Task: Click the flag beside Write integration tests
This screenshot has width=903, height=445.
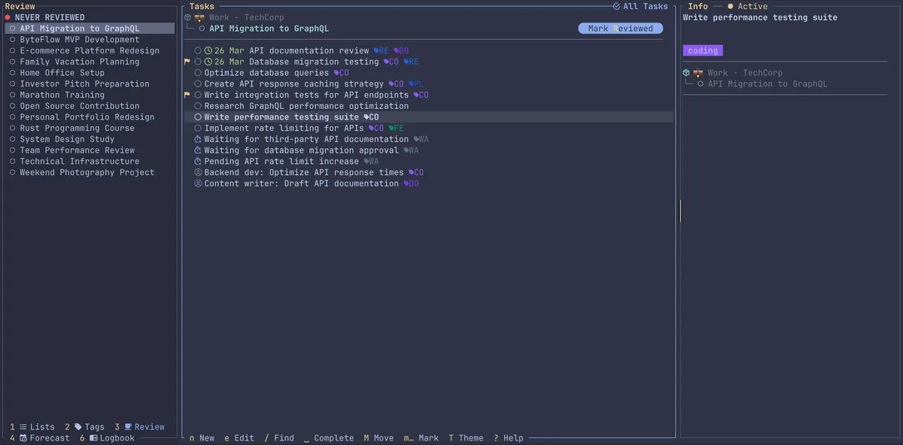Action: (187, 95)
